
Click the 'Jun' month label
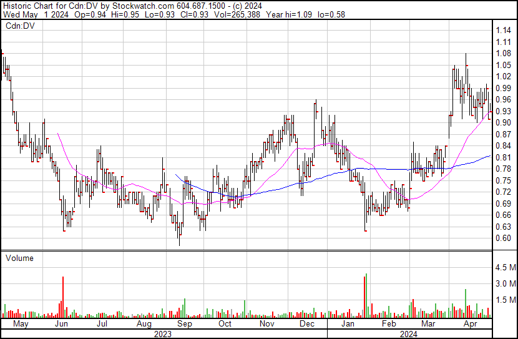(x=61, y=324)
